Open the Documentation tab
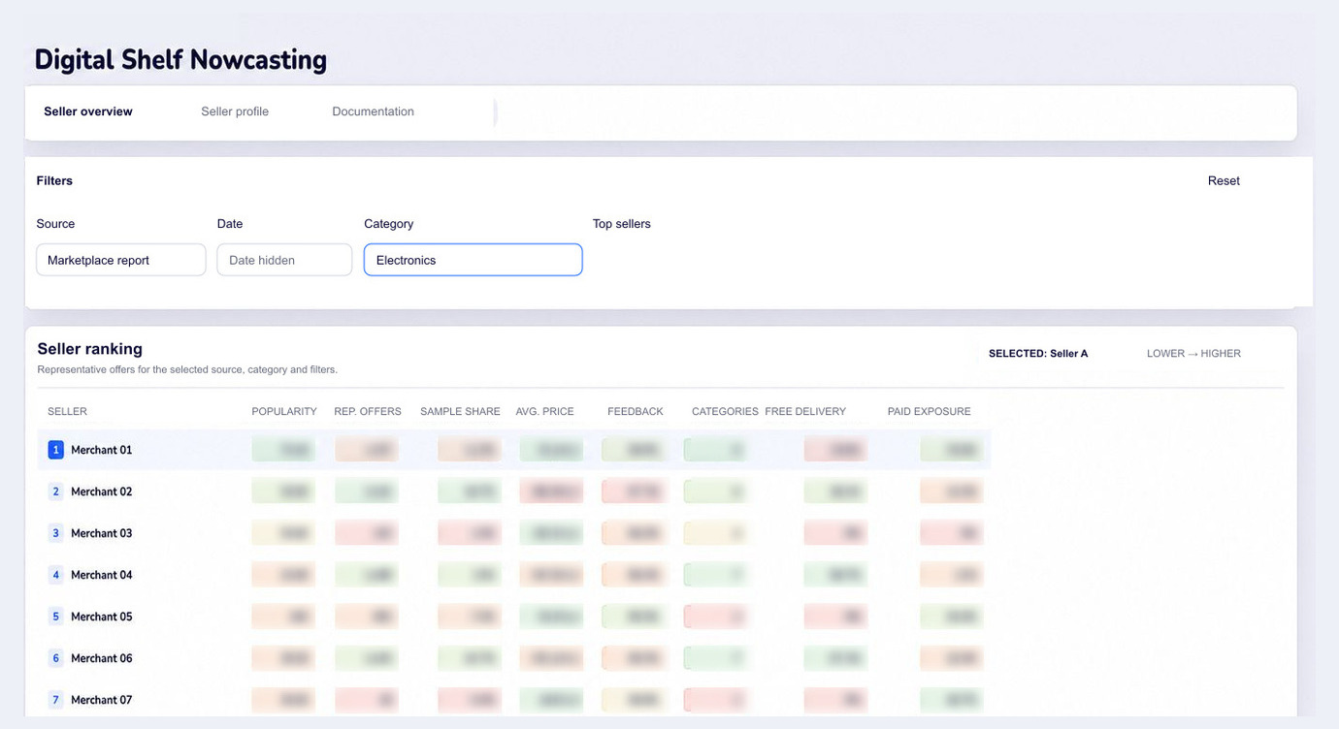This screenshot has height=729, width=1339. coord(373,111)
